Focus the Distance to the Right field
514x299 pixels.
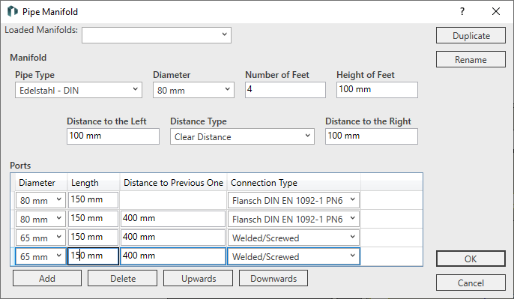[372, 136]
